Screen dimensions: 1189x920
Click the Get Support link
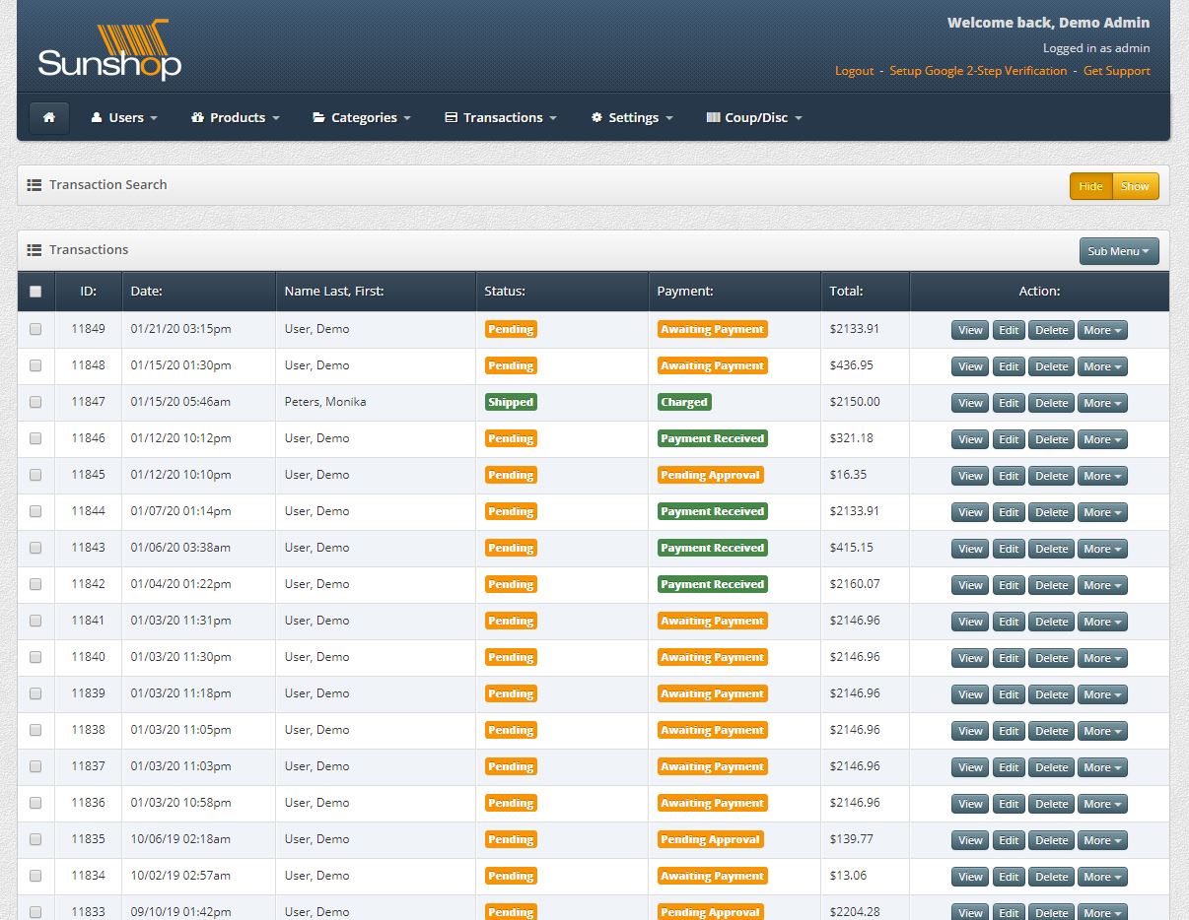[1117, 71]
